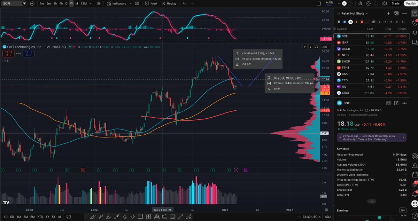Move pane down arrow button
Image resolution: width=418 pixels, height=221 pixels.
(x=310, y=47)
